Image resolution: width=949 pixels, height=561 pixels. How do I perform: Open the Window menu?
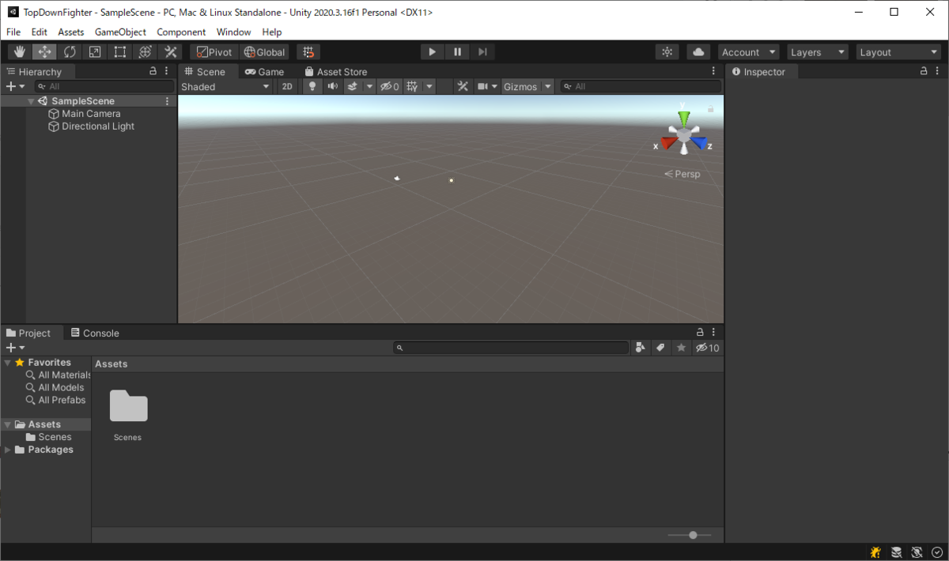(233, 32)
